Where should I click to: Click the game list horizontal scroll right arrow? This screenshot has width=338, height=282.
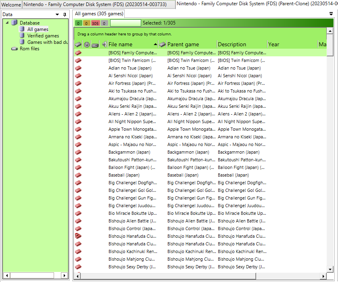click(x=323, y=276)
